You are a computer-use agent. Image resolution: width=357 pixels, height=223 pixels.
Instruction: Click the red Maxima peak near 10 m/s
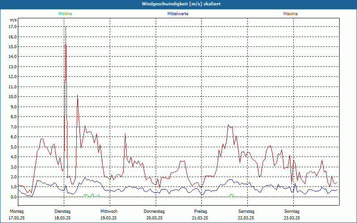click(77, 95)
